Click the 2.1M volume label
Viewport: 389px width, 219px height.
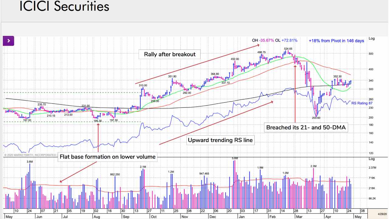coord(143,167)
